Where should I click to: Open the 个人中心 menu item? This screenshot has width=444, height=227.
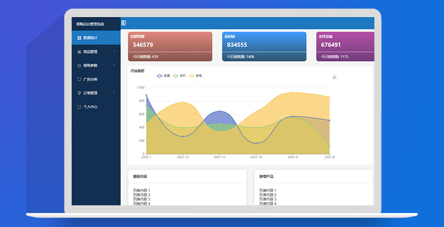coord(90,107)
